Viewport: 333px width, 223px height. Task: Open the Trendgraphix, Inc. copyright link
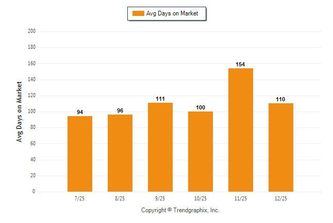point(180,210)
